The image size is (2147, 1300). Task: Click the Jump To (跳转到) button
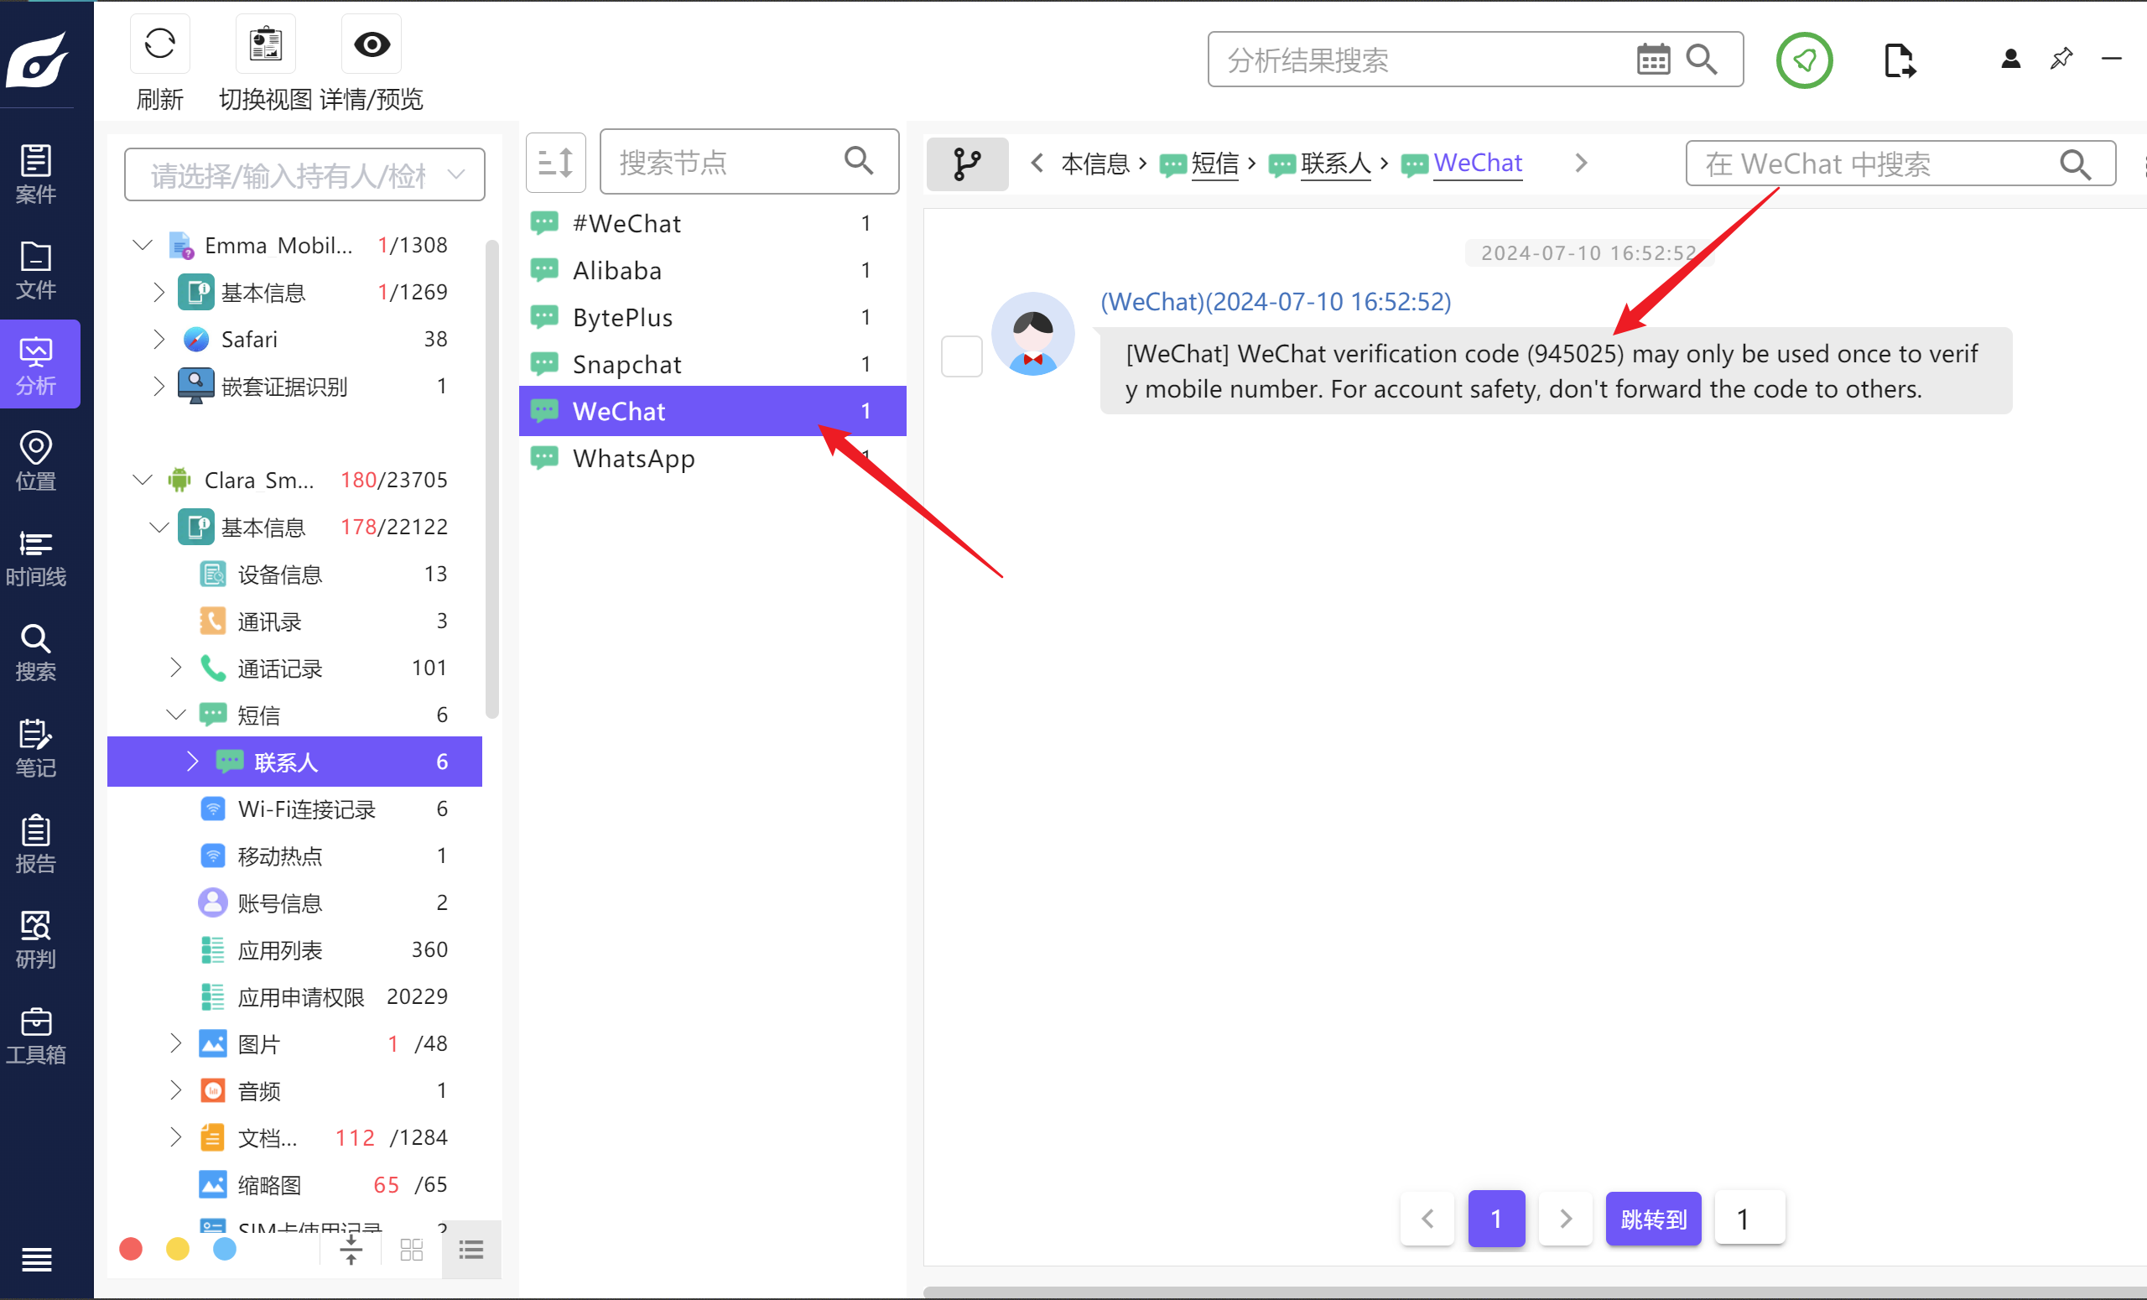[x=1653, y=1218]
